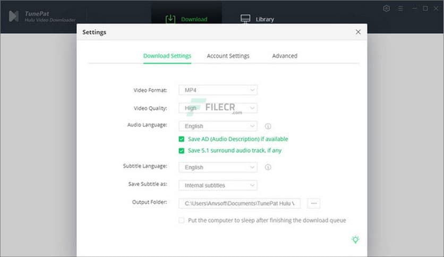Image resolution: width=444 pixels, height=257 pixels.
Task: Click info icon beside Audio Language
Action: pos(268,126)
